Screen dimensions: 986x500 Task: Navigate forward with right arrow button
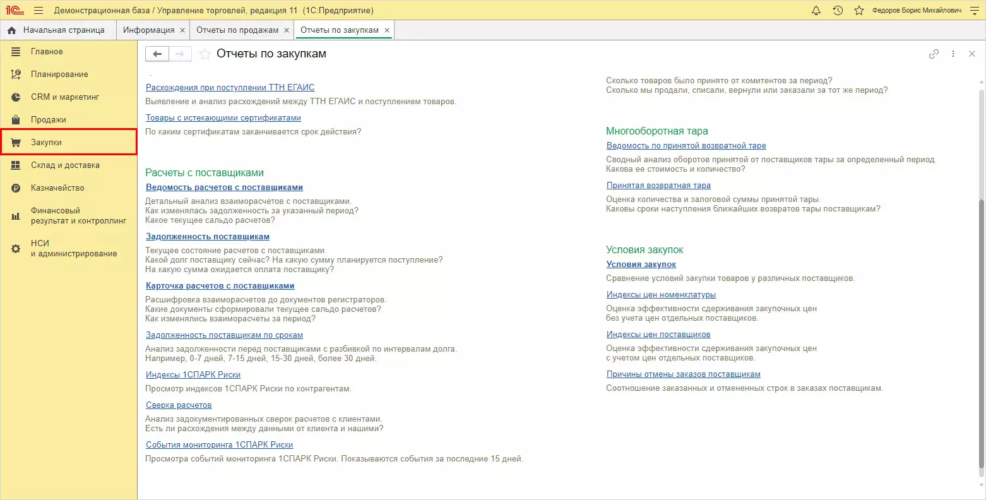[180, 54]
